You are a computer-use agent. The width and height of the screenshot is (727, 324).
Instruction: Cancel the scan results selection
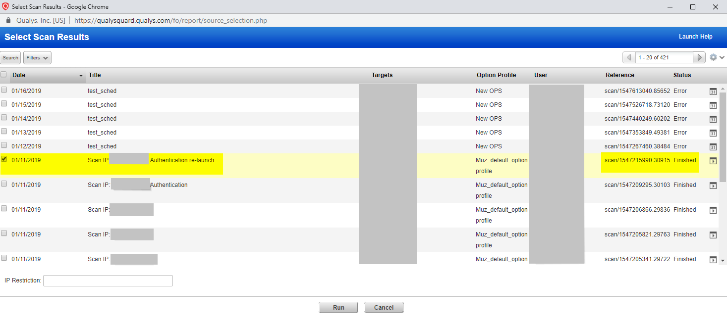(x=384, y=307)
